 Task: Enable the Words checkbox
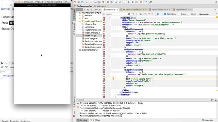pyautogui.click(x=189, y=14)
